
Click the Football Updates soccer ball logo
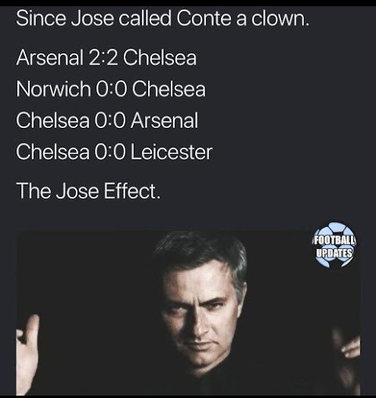(334, 245)
